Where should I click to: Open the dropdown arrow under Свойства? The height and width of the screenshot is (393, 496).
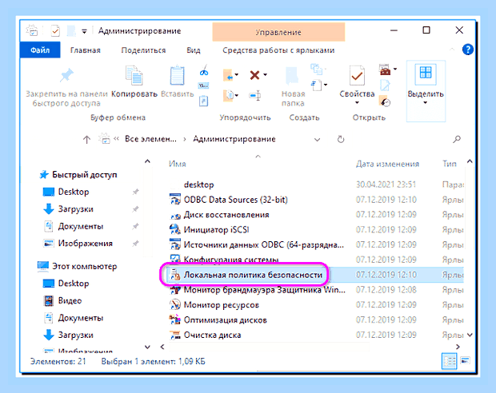tap(357, 102)
